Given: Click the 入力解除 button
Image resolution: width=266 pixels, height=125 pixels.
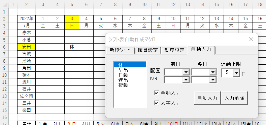Looking at the screenshot, I should 234,98.
